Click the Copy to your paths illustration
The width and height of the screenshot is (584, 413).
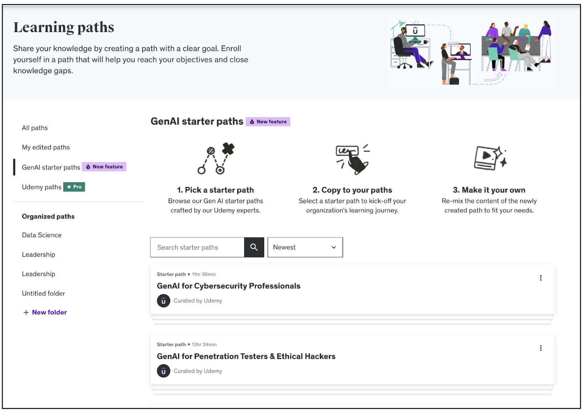[352, 159]
